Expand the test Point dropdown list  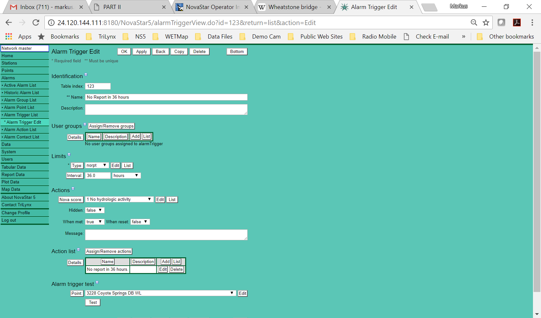160,293
